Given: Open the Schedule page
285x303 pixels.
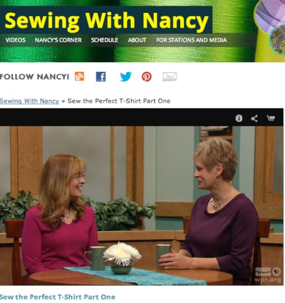Looking at the screenshot, I should pos(105,40).
